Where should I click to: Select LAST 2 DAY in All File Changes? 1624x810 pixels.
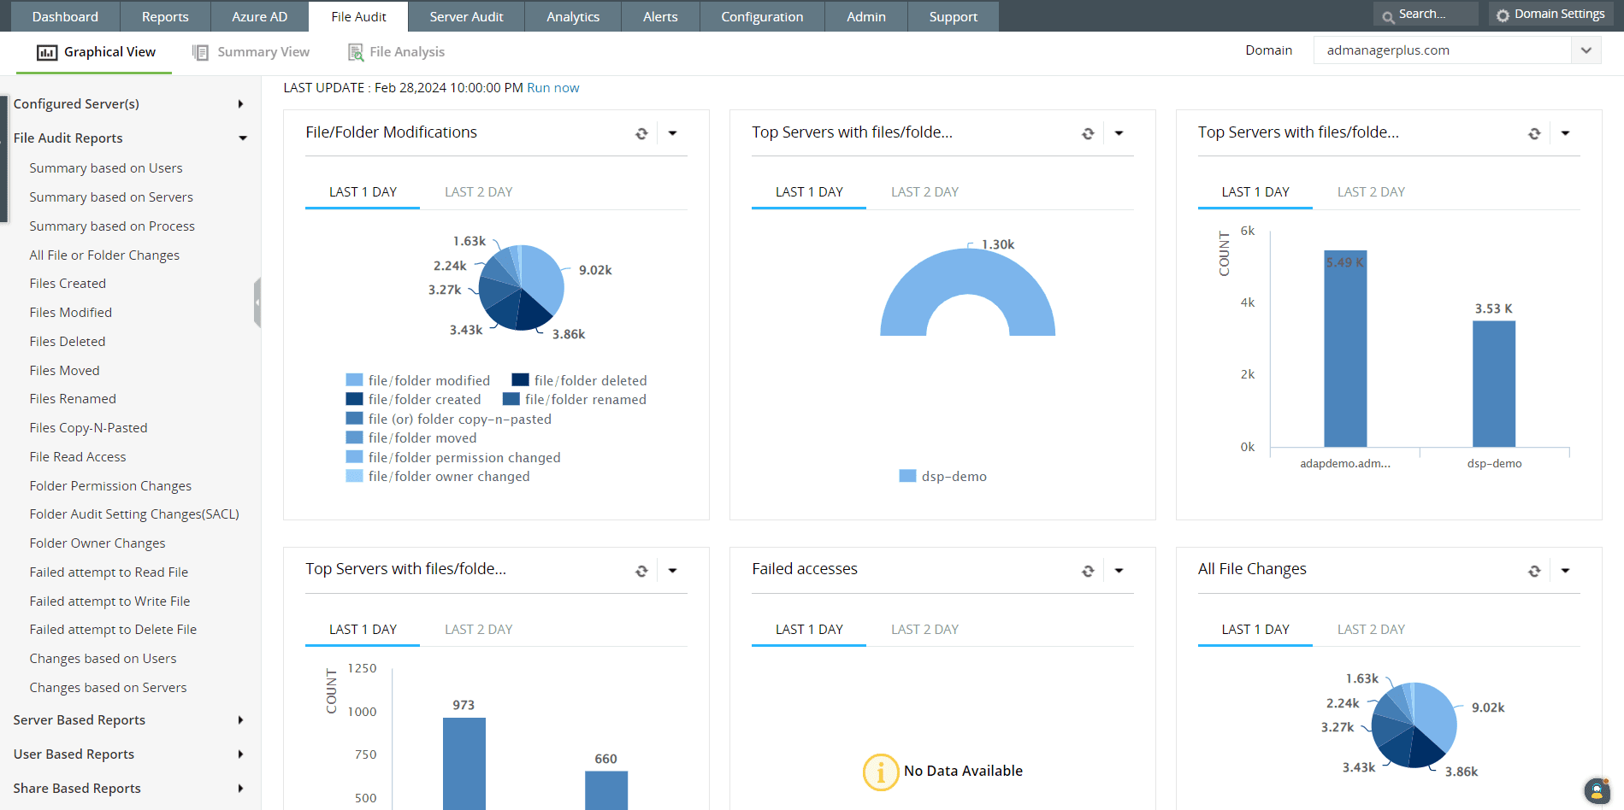tap(1371, 630)
